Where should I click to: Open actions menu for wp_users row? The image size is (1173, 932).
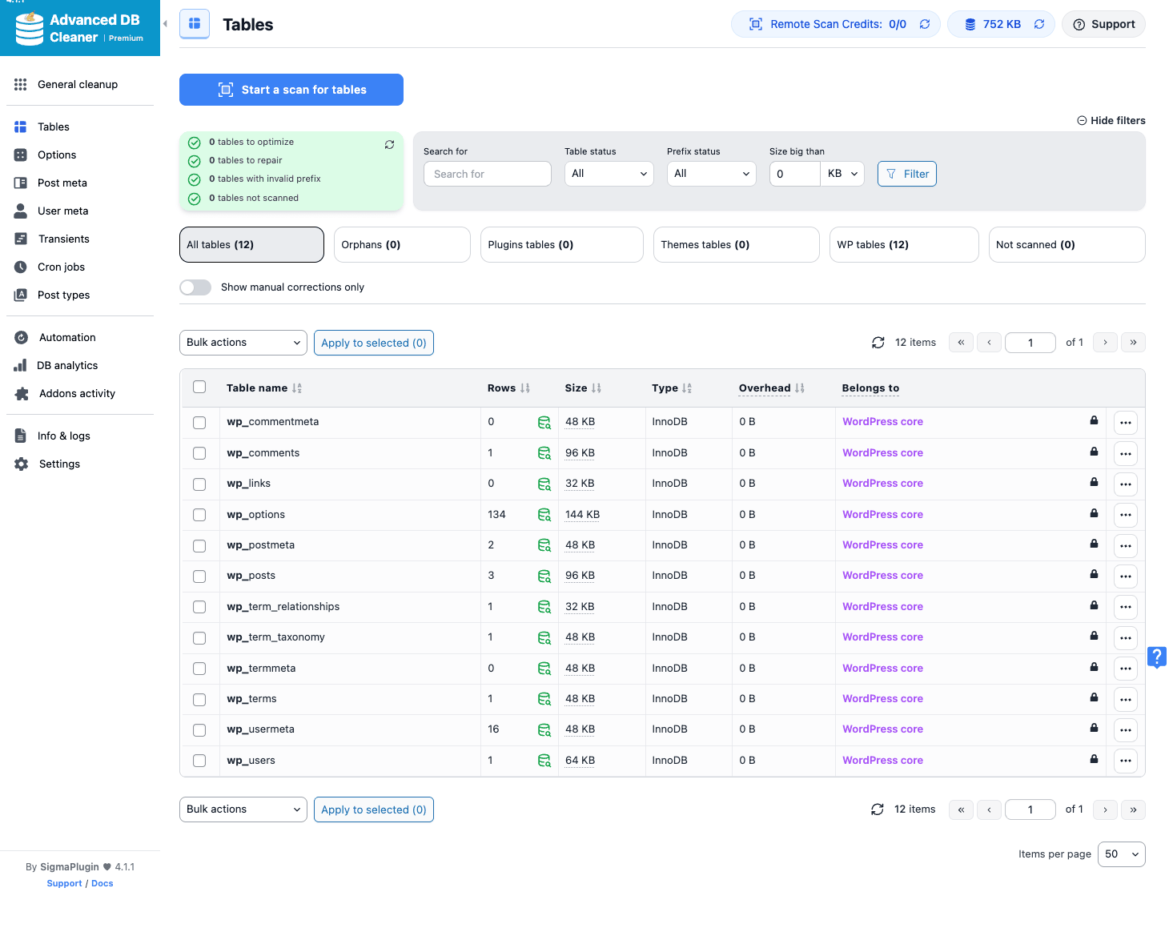tap(1126, 761)
